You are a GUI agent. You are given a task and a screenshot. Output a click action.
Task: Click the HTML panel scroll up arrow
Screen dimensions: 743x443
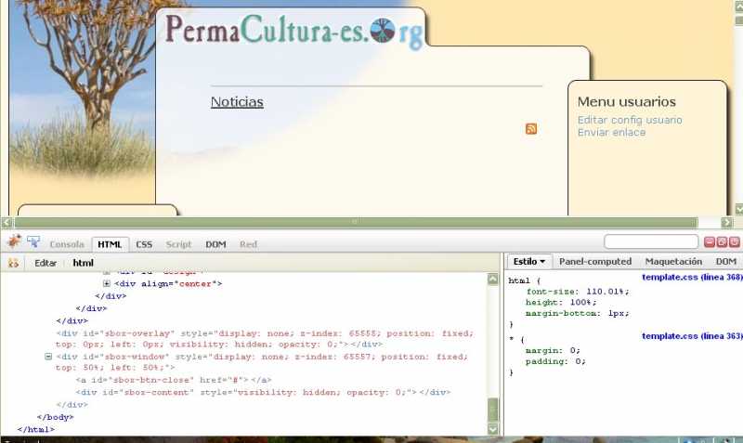point(493,279)
